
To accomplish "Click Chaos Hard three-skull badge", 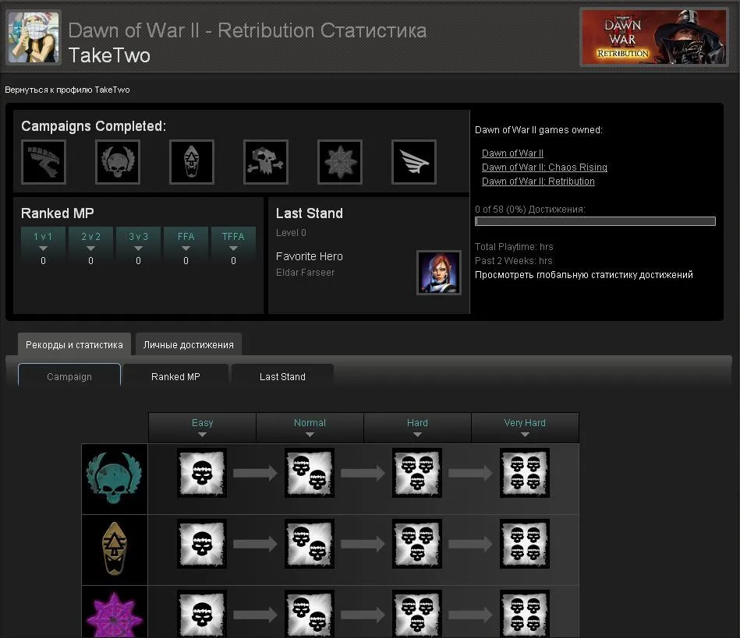I will (x=417, y=614).
